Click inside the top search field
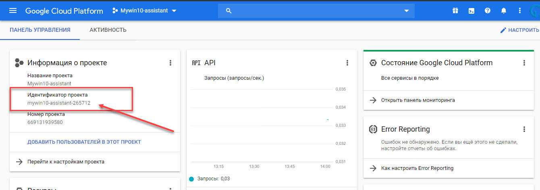This screenshot has width=540, height=190. [x=314, y=11]
